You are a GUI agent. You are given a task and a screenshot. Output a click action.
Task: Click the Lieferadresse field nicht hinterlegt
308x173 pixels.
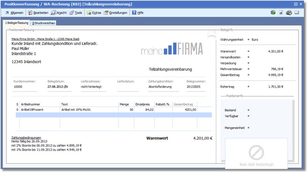click(93, 86)
